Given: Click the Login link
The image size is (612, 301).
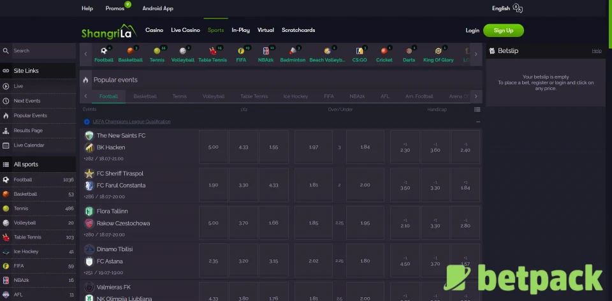Looking at the screenshot, I should click(x=472, y=31).
